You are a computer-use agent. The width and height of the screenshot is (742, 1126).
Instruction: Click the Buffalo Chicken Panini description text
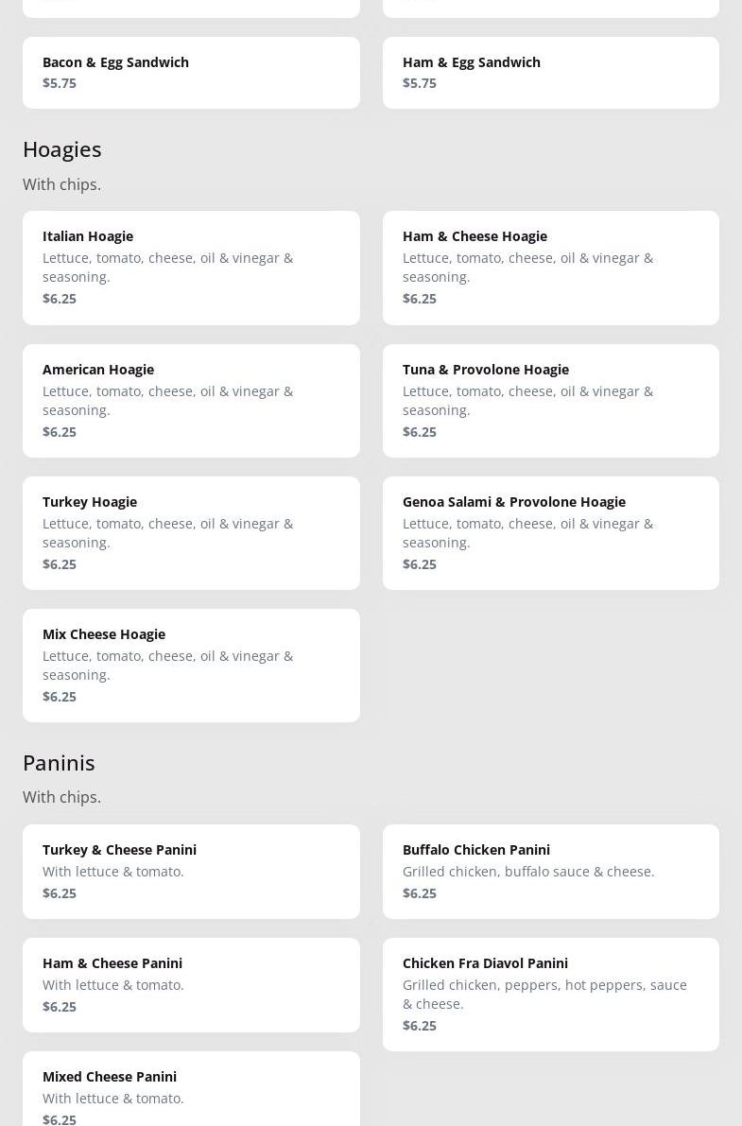click(527, 872)
